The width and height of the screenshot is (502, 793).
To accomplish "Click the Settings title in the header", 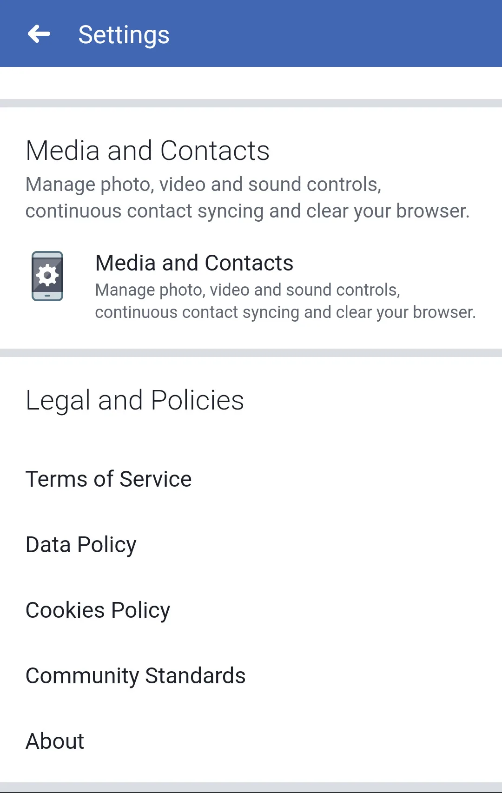I will pos(124,35).
